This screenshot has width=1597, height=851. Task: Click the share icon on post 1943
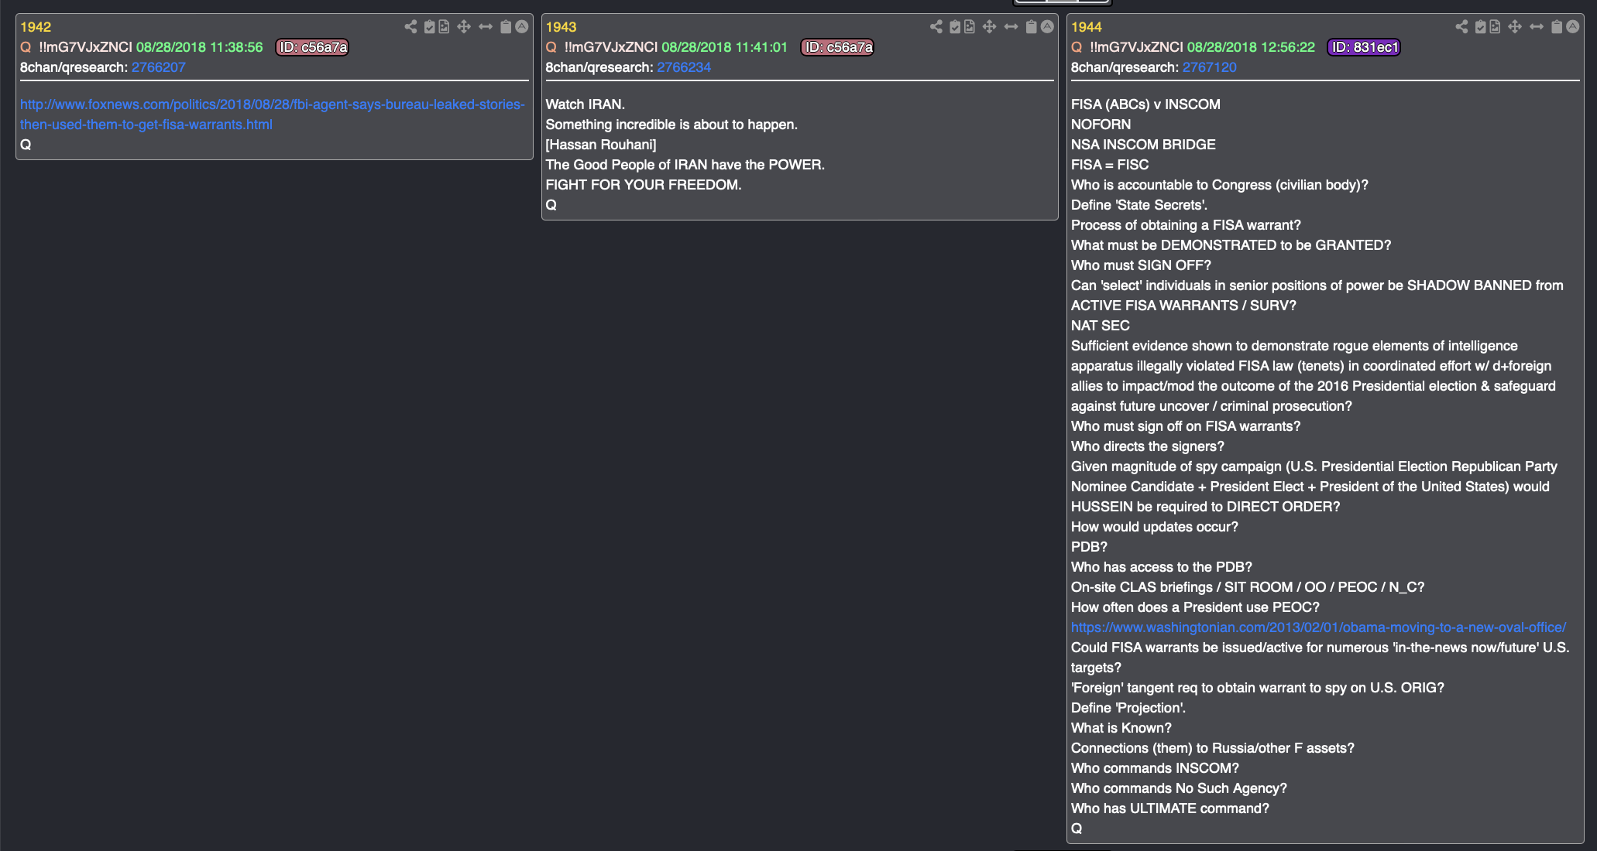coord(936,27)
